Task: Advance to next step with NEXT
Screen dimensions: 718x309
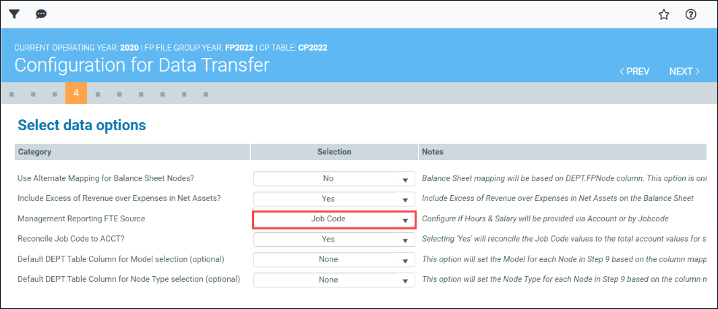Action: click(684, 72)
